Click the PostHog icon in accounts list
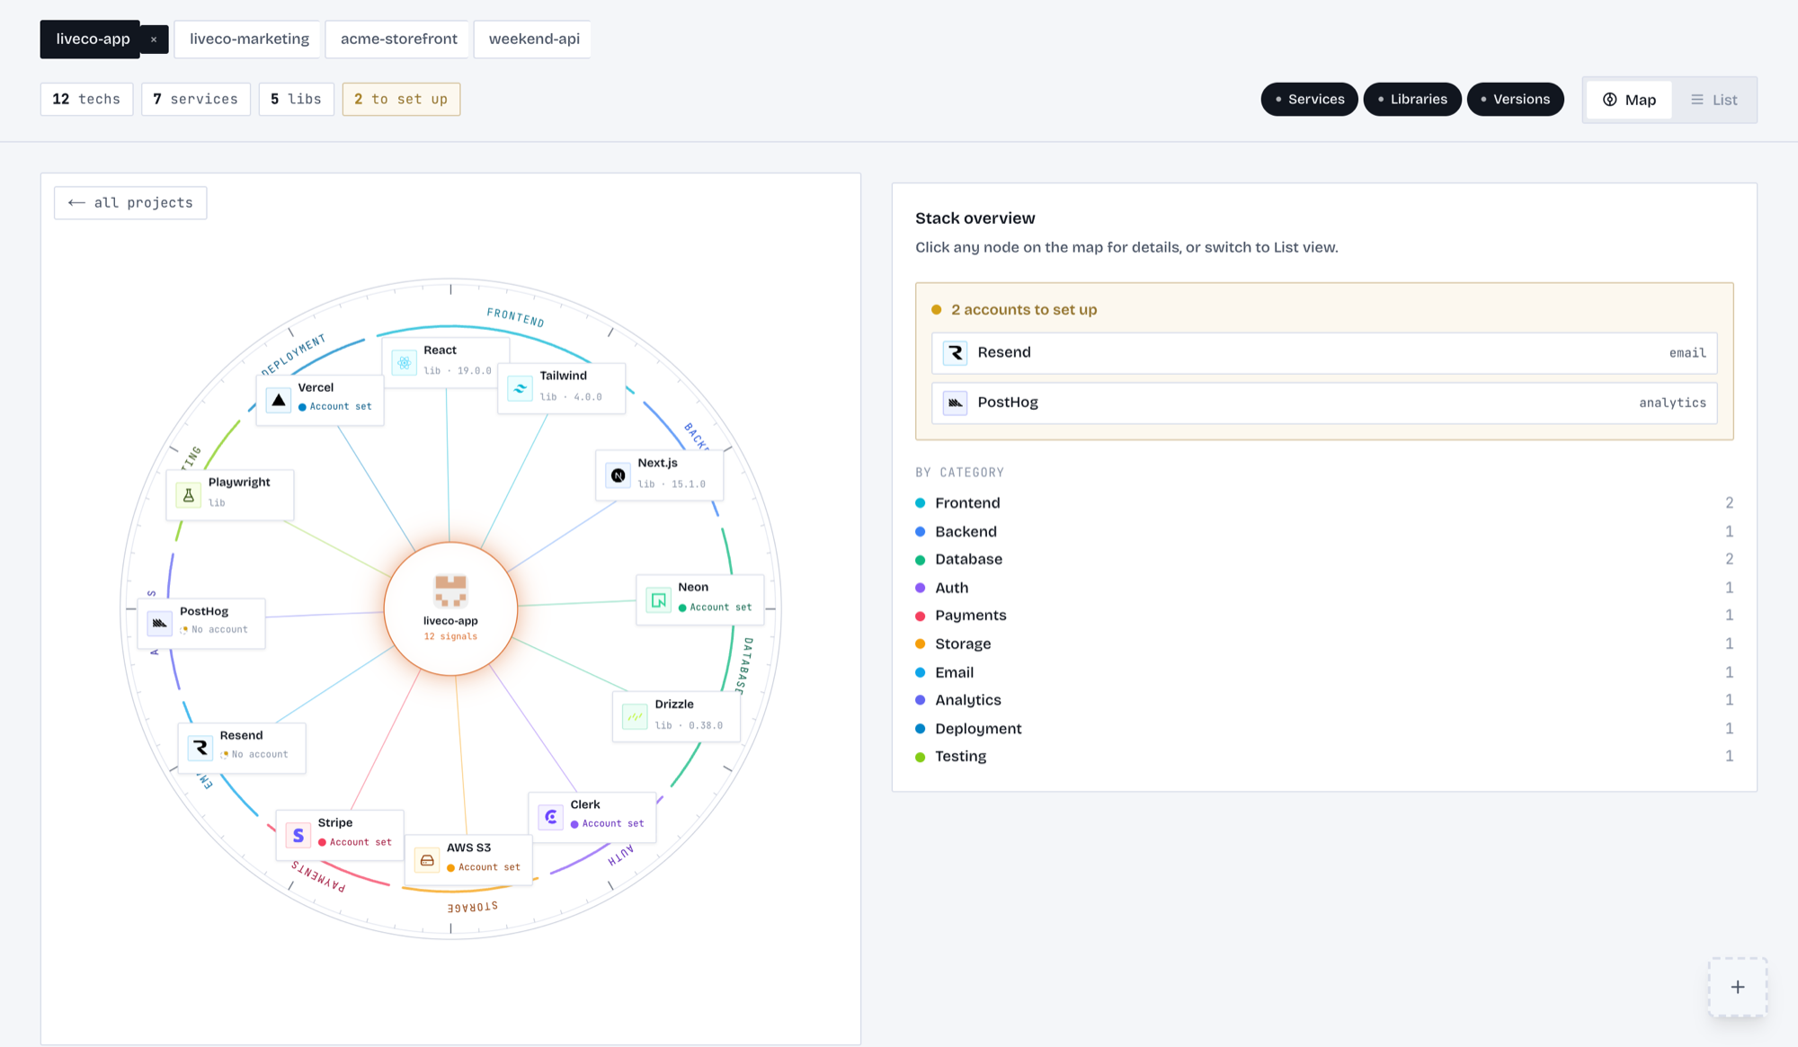The width and height of the screenshot is (1798, 1047). pos(956,403)
